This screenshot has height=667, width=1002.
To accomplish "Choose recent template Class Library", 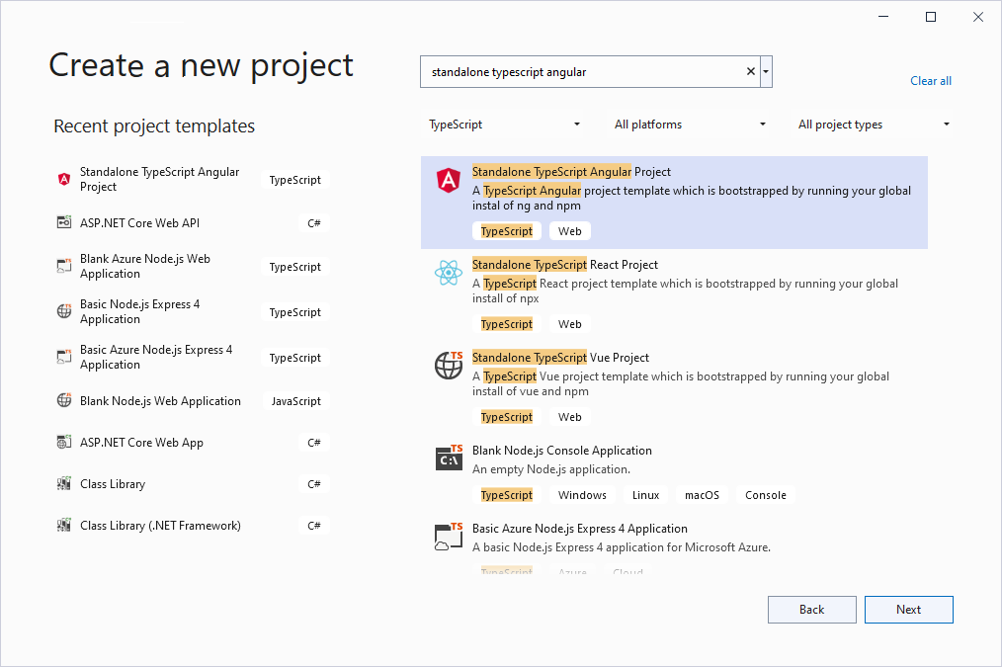I will tap(192, 484).
